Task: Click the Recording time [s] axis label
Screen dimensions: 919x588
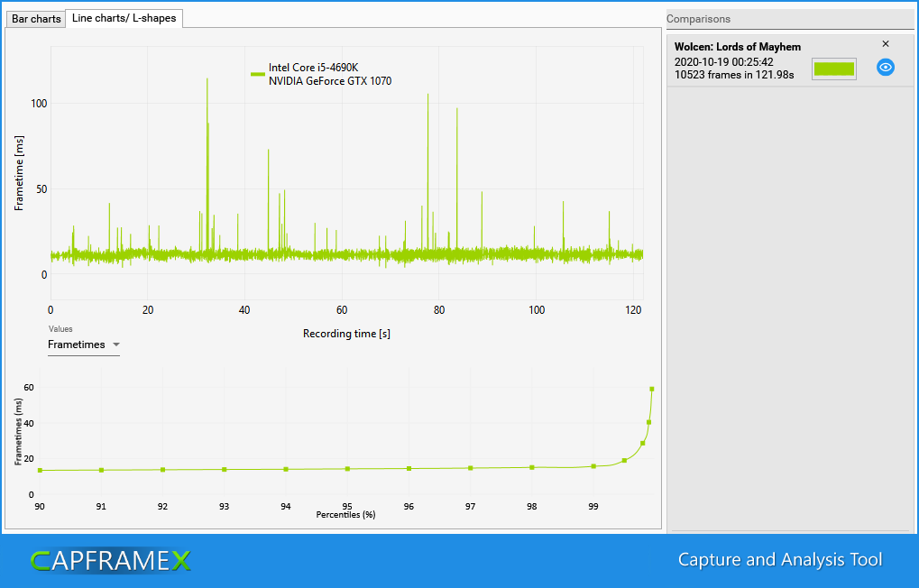Action: 346,334
